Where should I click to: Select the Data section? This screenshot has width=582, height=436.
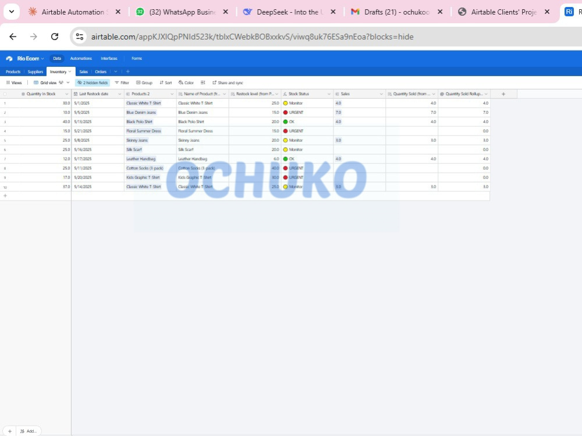(x=57, y=59)
